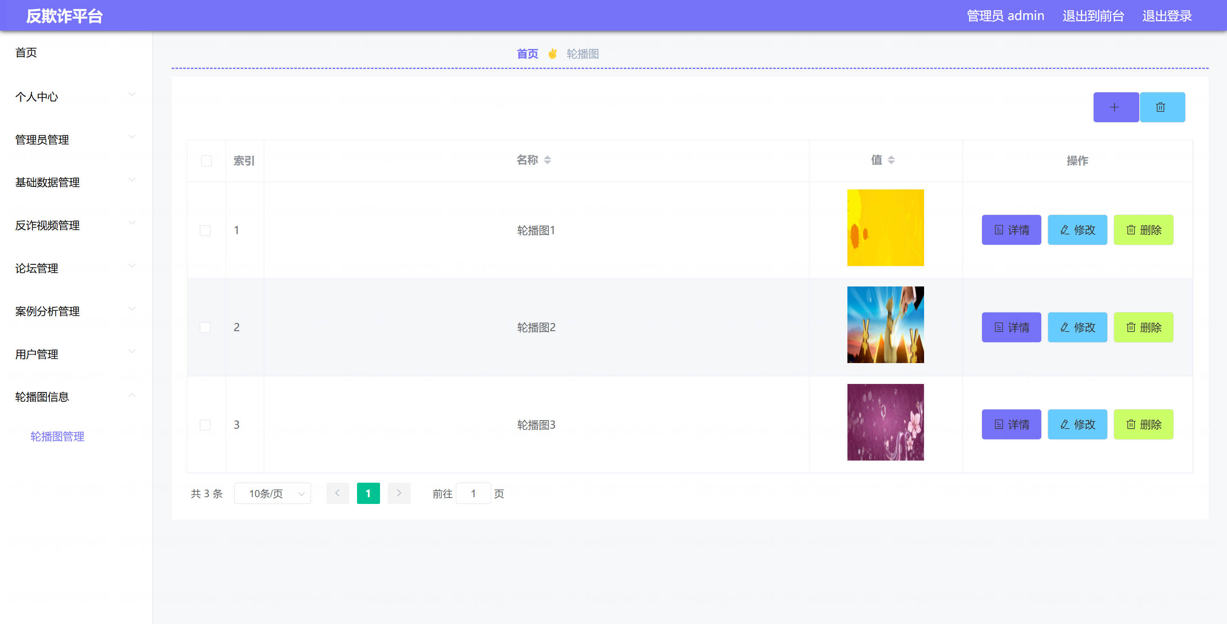Select 首页 in the sidebar

pyautogui.click(x=26, y=52)
